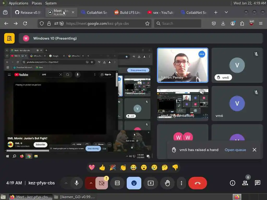The image size is (267, 200).
Task: Open the chat with everyone icon
Action: click(x=257, y=183)
